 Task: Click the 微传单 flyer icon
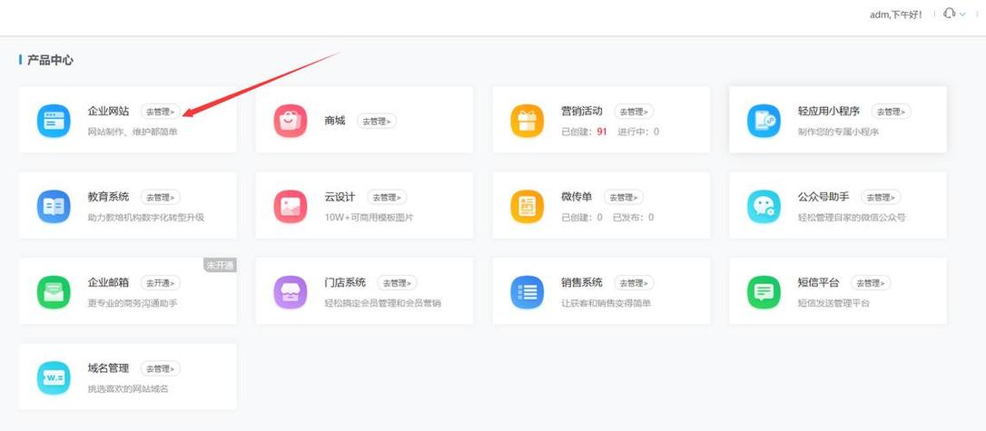527,206
